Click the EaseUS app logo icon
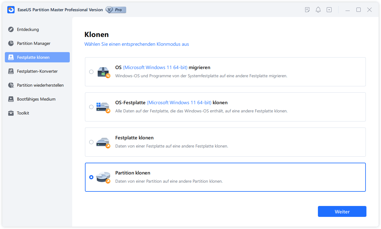This screenshot has width=381, height=229. pos(11,10)
